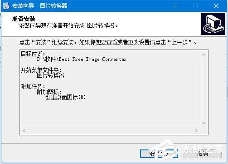Viewport: 228px width, 164px height.
Task: Click the 创建桌面图标(D) line
Action: tap(65, 97)
